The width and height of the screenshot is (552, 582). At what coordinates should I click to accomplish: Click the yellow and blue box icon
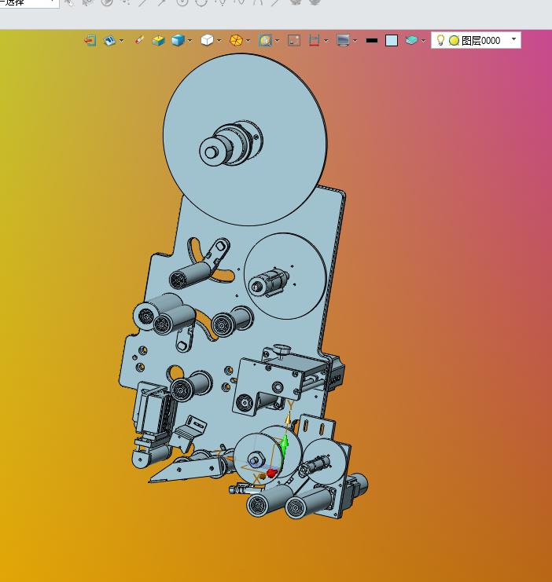pos(158,40)
